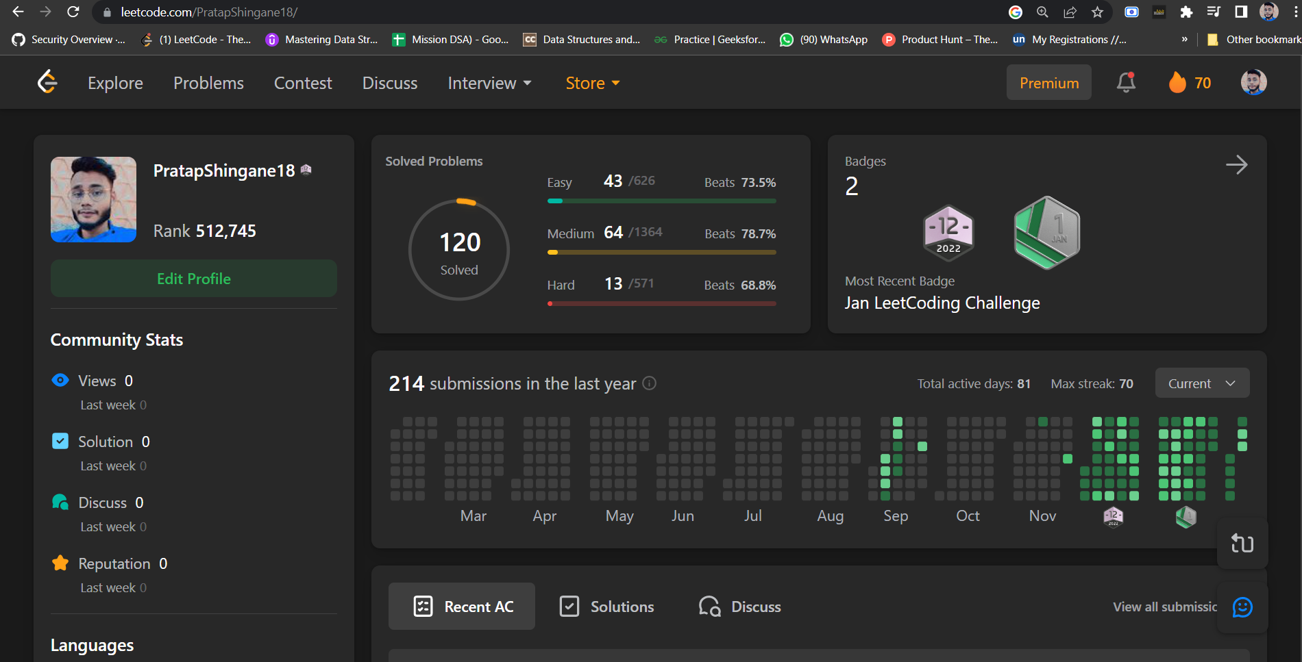Click the Solution checkmark icon
This screenshot has width=1302, height=662.
click(60, 441)
